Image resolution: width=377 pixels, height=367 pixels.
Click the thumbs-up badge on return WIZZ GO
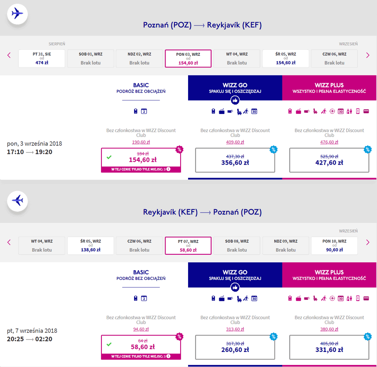(x=235, y=287)
